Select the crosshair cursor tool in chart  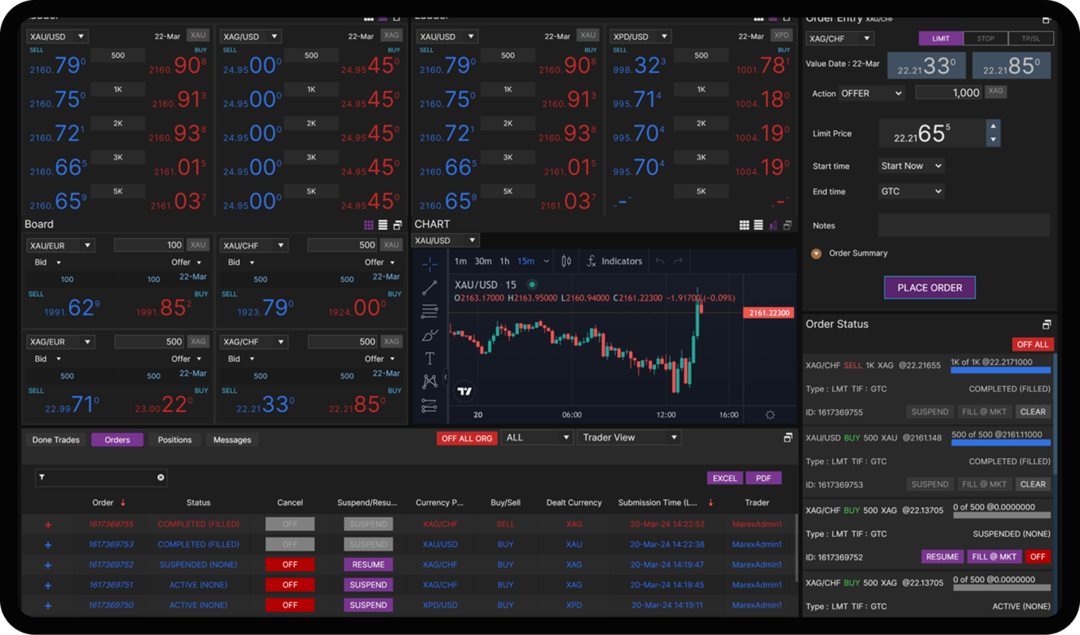430,264
